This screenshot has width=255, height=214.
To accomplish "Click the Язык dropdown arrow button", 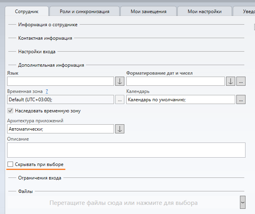I will click(x=120, y=81).
